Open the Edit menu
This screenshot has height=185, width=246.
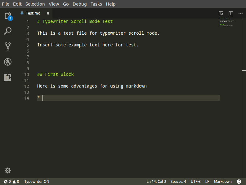17,4
